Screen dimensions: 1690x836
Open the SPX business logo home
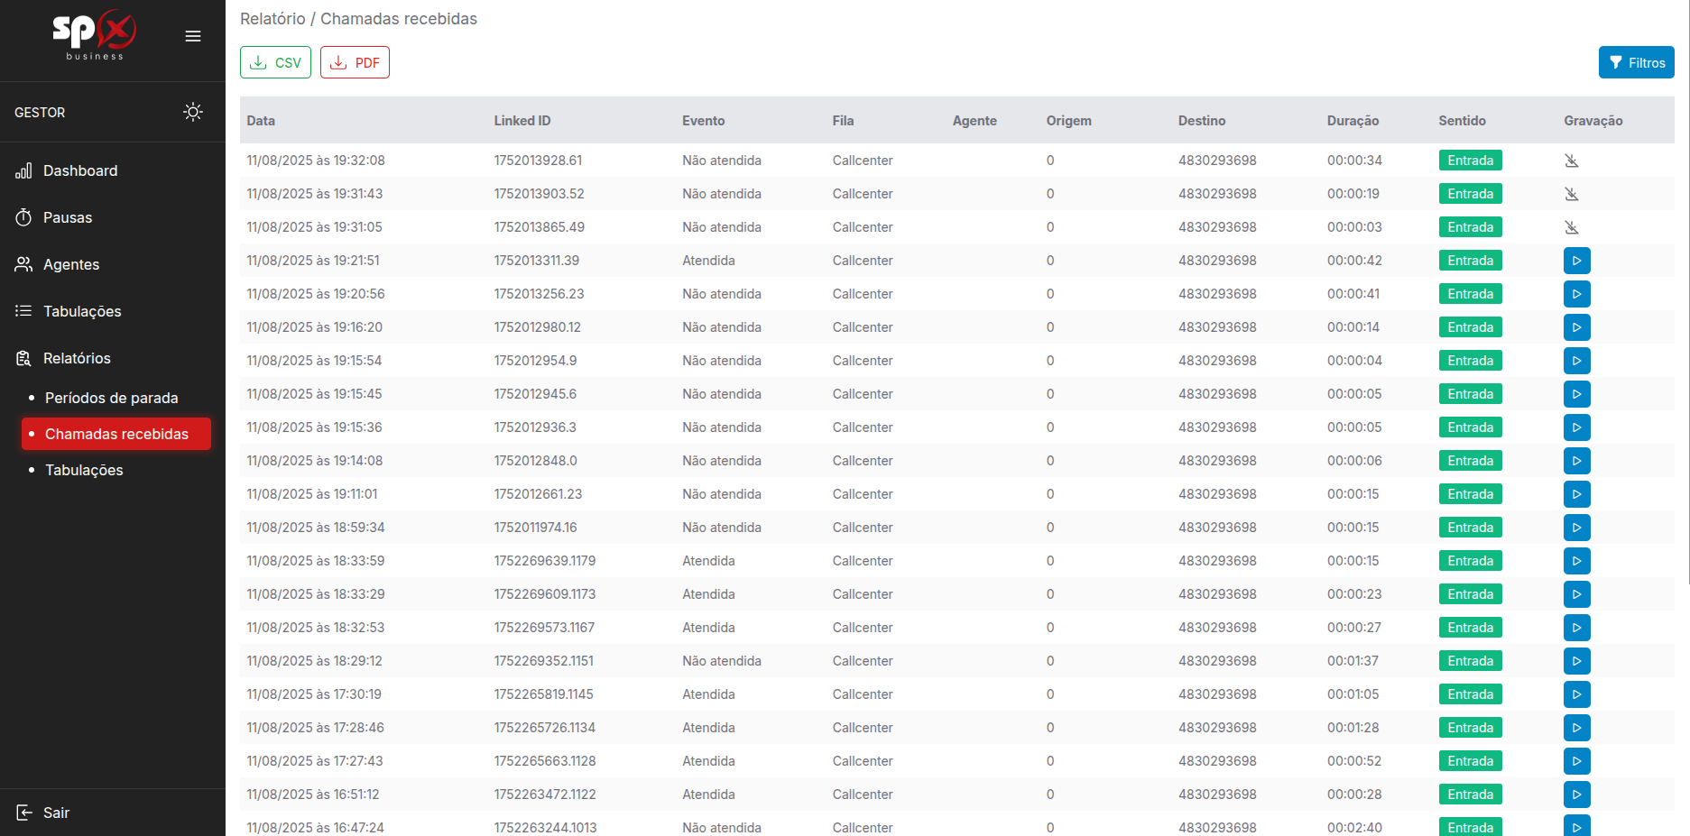click(95, 34)
